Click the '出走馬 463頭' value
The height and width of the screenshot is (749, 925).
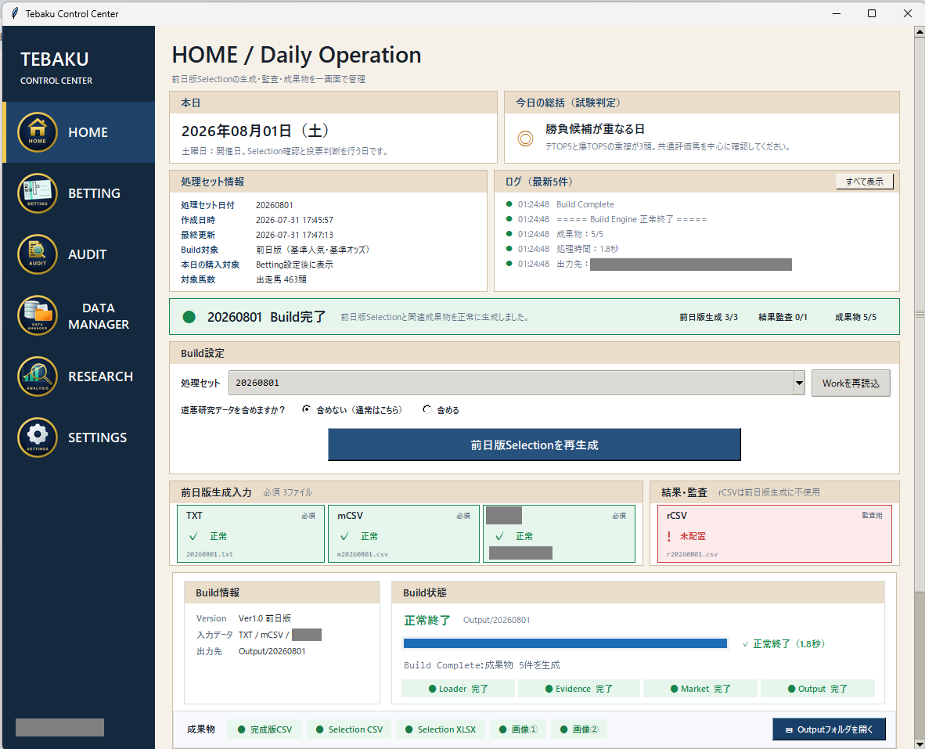(282, 279)
